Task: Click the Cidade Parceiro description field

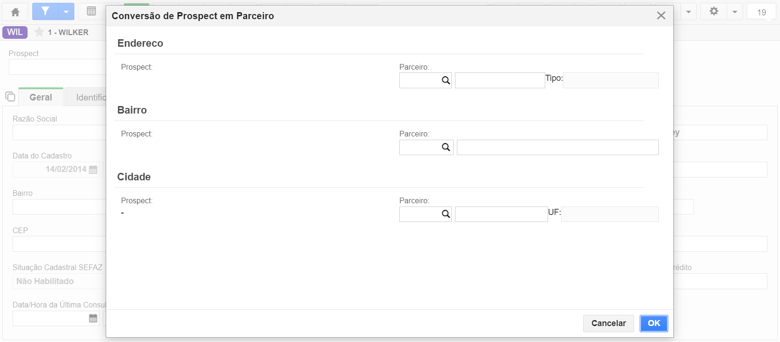Action: [x=501, y=214]
